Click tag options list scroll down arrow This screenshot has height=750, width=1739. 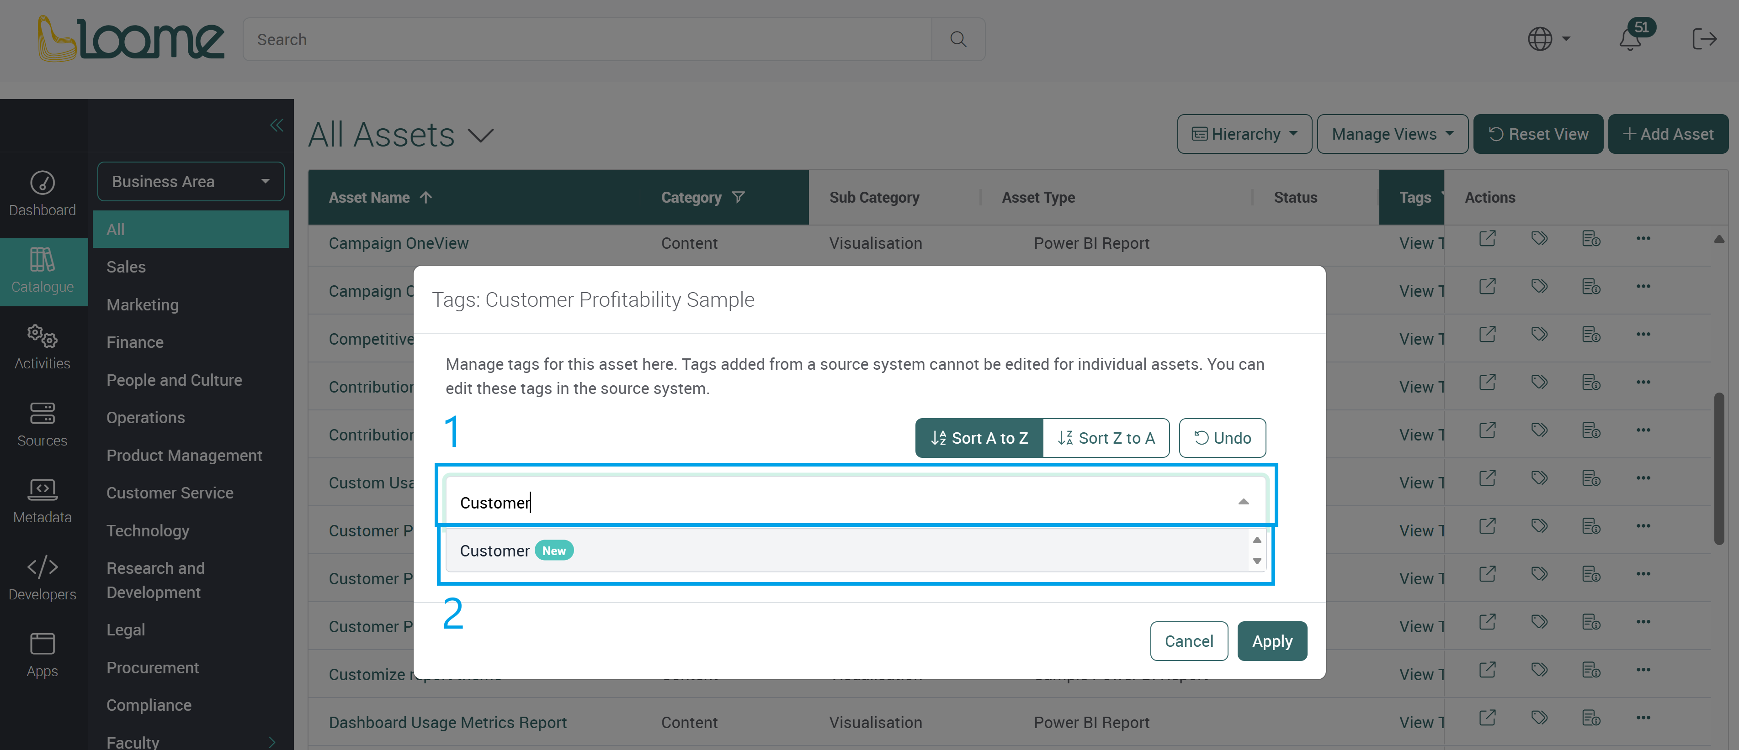1257,561
